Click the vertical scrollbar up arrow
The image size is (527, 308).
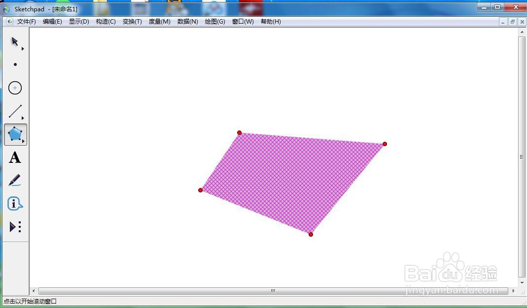click(x=522, y=32)
